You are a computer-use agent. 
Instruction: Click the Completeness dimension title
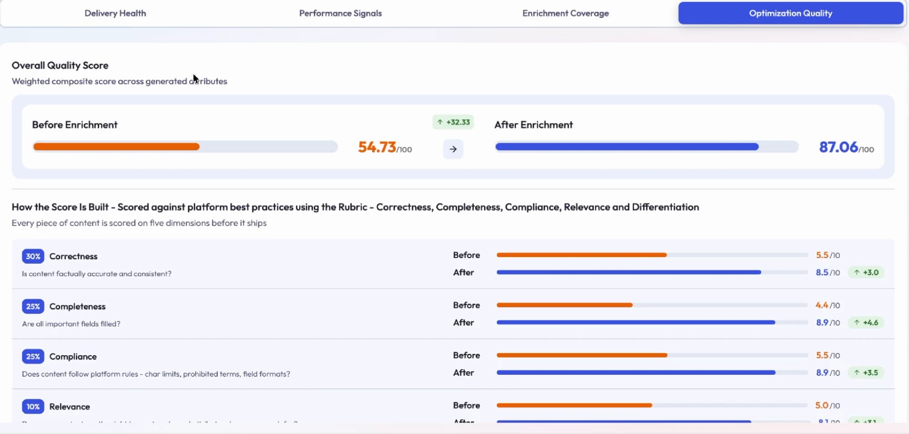[77, 306]
